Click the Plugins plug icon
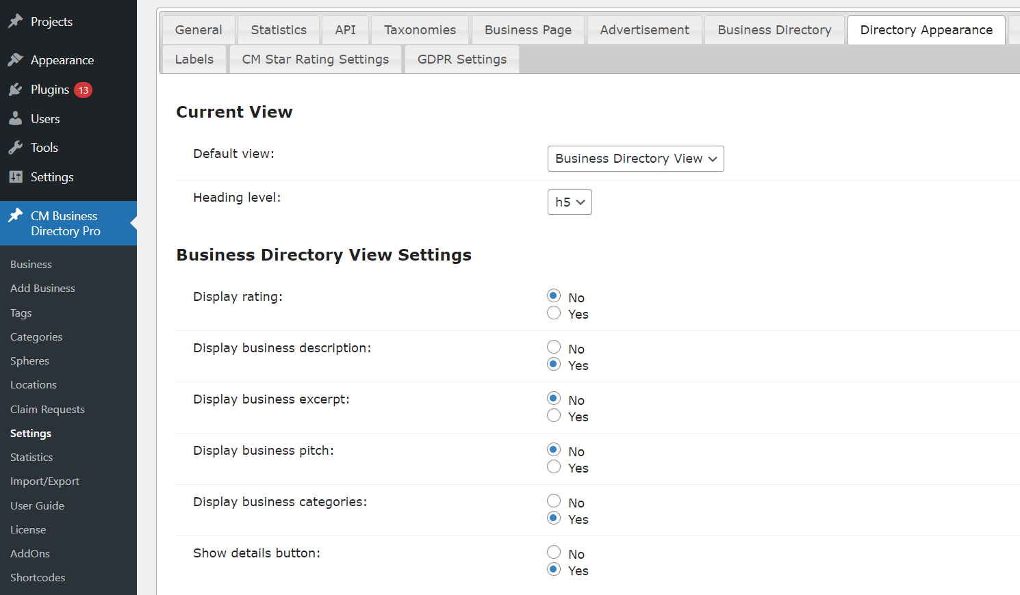The width and height of the screenshot is (1020, 595). 16,90
